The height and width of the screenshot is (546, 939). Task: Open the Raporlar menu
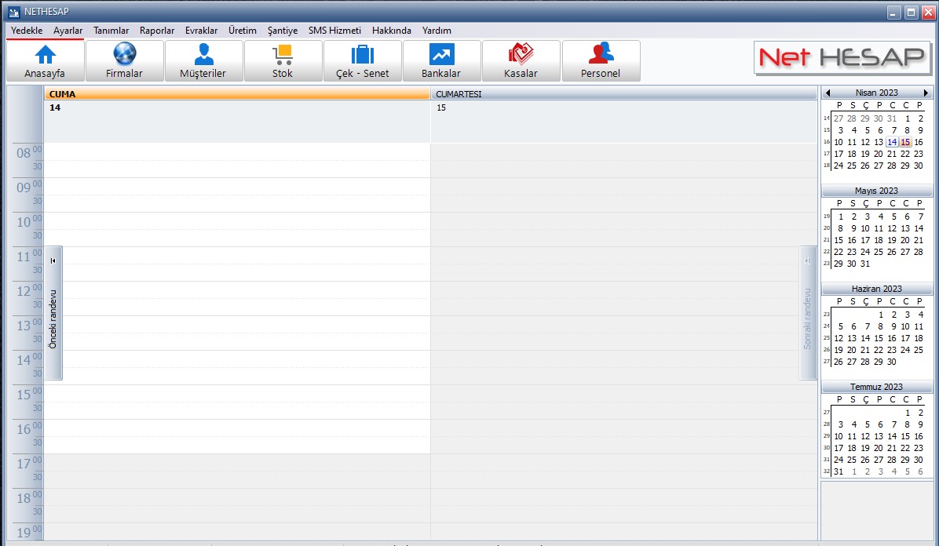(x=157, y=31)
